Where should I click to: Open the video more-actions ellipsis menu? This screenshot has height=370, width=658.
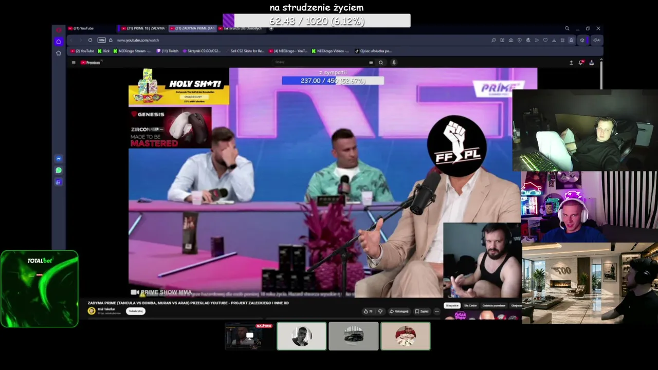coord(437,311)
